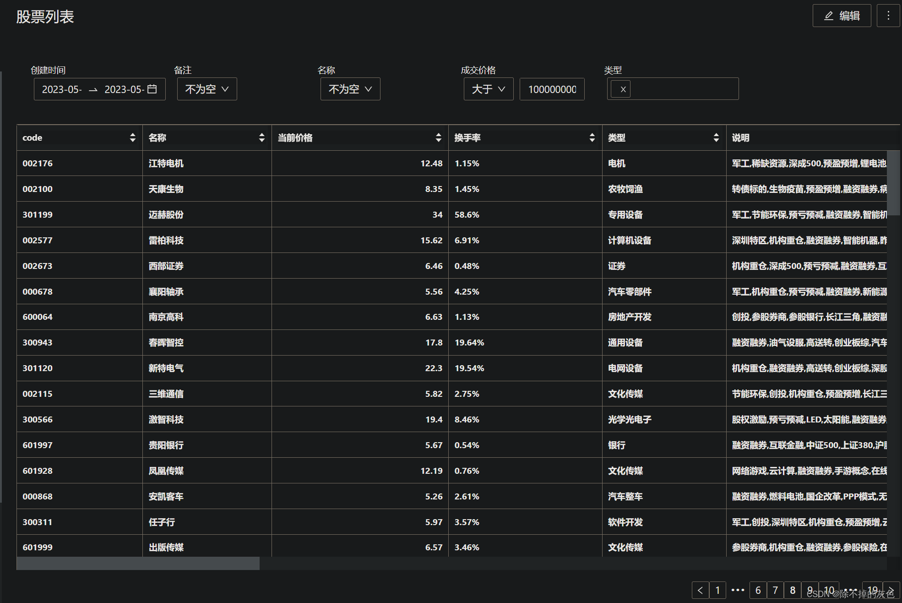Viewport: 902px width, 603px height.
Task: Sort table by 类型 column
Action: (716, 137)
